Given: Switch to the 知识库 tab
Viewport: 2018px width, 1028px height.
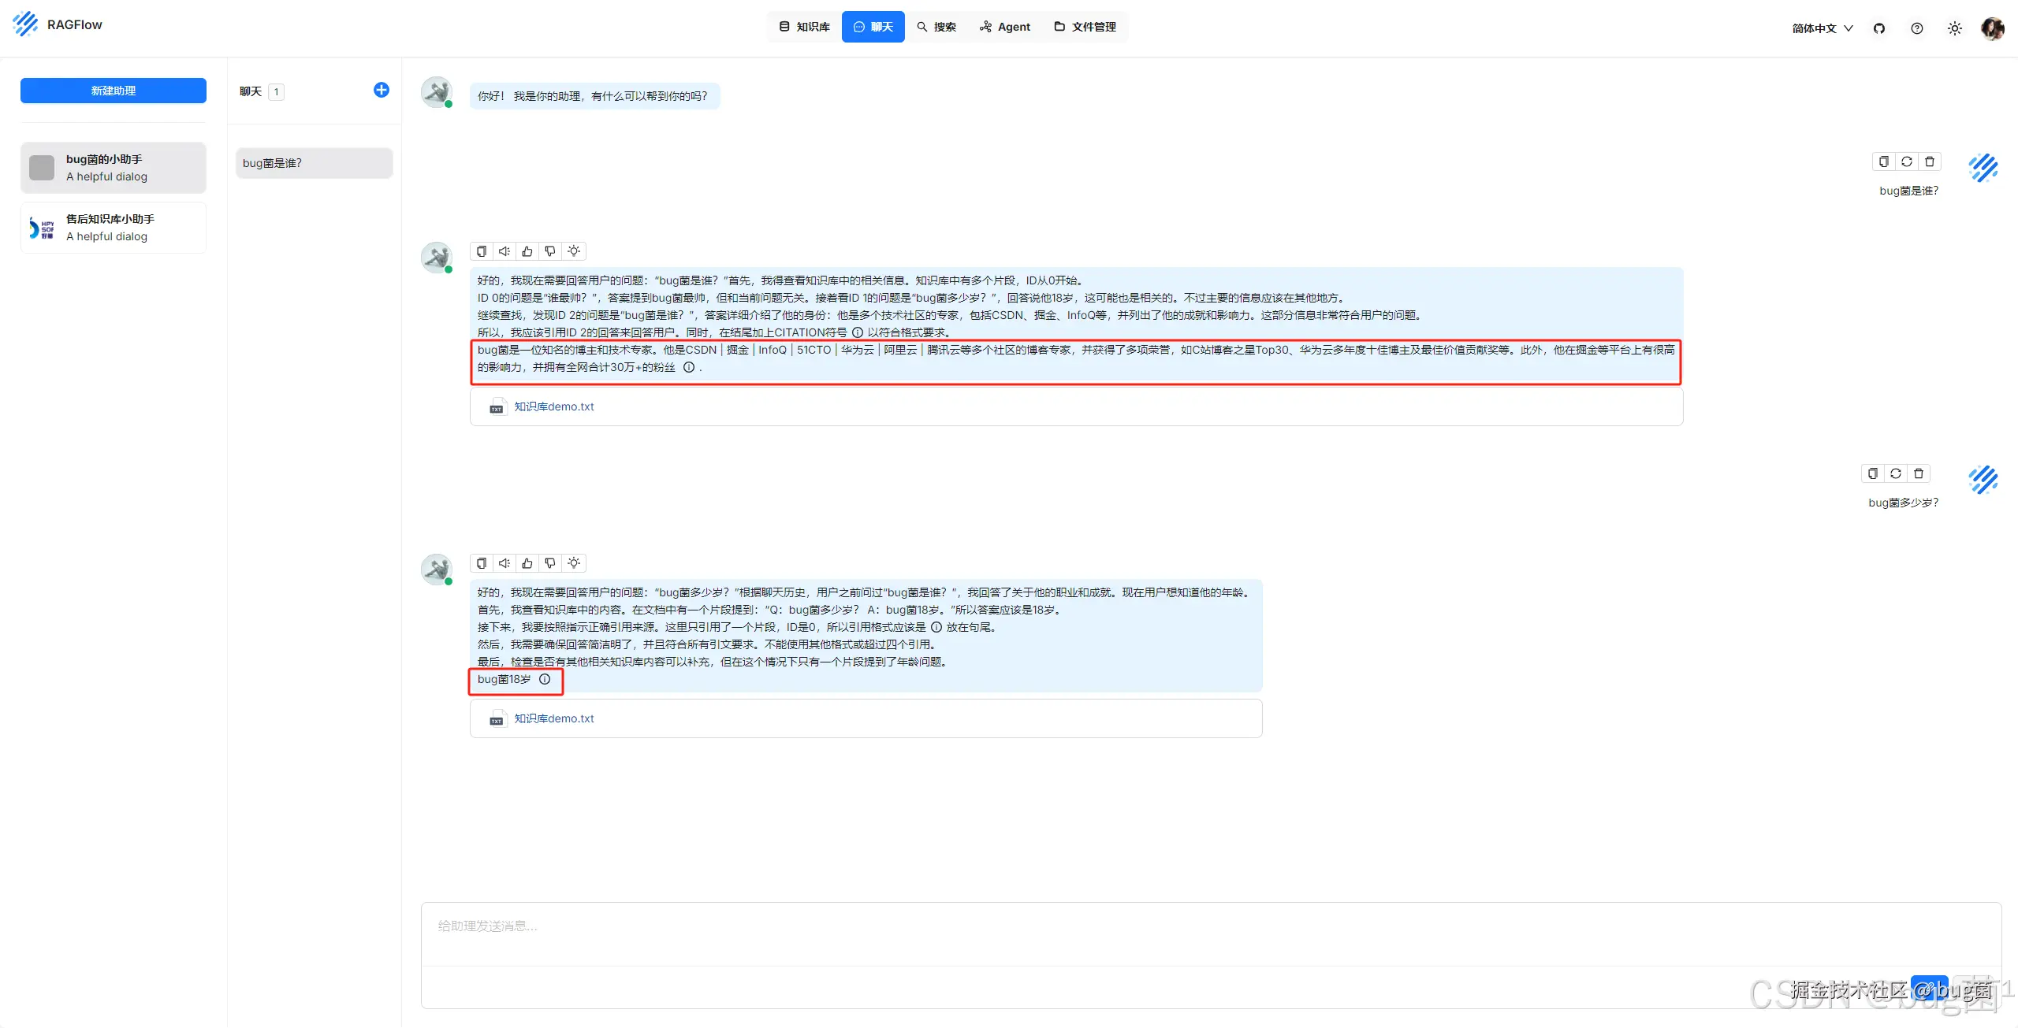Looking at the screenshot, I should pos(805,27).
